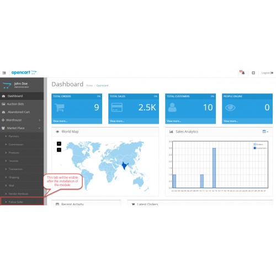The image size is (276, 276).
Task: Click the Orders legend color swatch
Action: point(255,144)
